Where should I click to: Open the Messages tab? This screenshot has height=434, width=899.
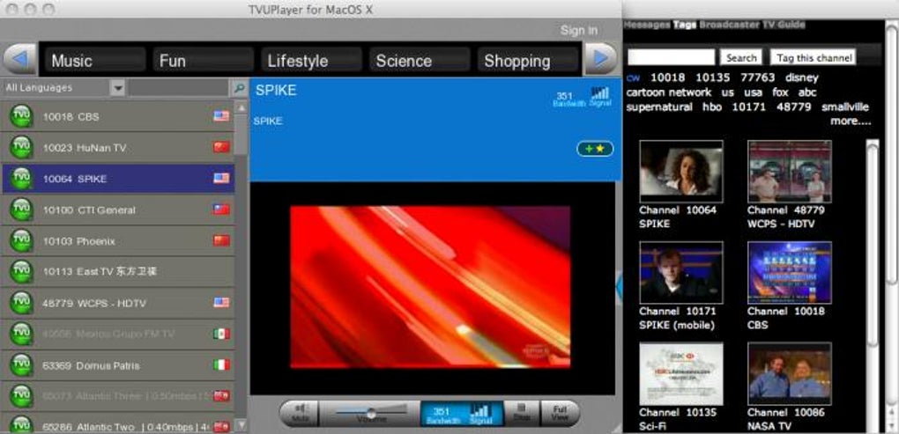pyautogui.click(x=647, y=25)
